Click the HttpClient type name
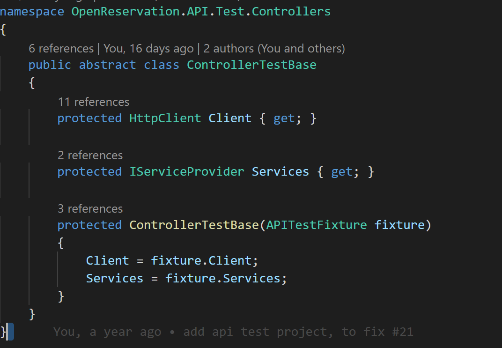Image resolution: width=502 pixels, height=348 pixels. 165,118
